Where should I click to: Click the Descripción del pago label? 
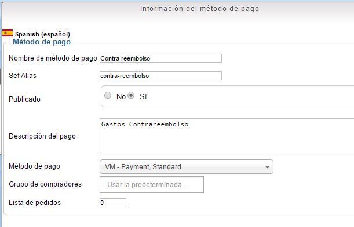[42, 136]
